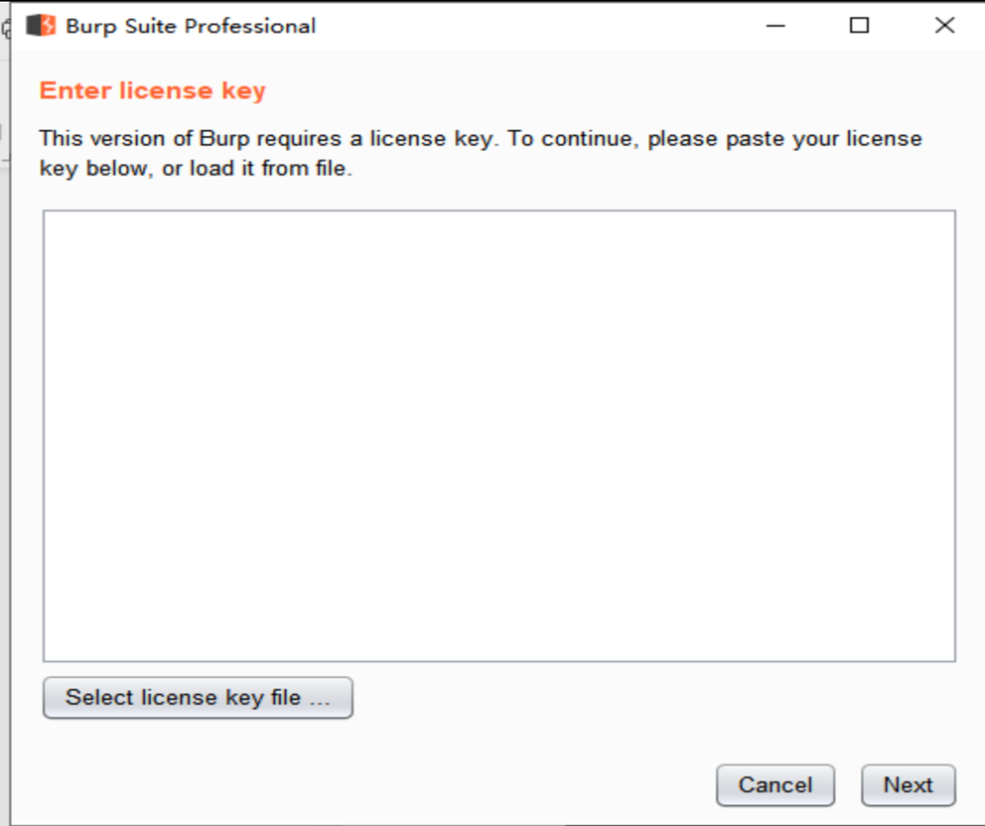Click the blank title bar area
This screenshot has width=985, height=826.
534,26
